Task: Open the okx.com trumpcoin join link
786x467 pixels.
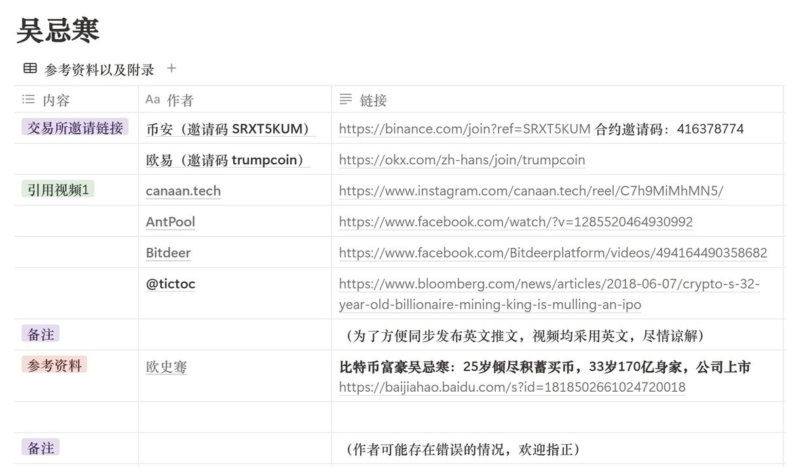Action: point(462,160)
